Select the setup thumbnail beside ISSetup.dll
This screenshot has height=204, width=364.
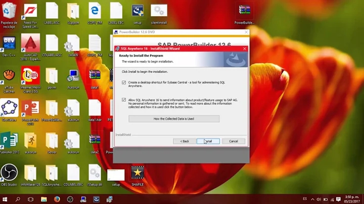[116, 177]
